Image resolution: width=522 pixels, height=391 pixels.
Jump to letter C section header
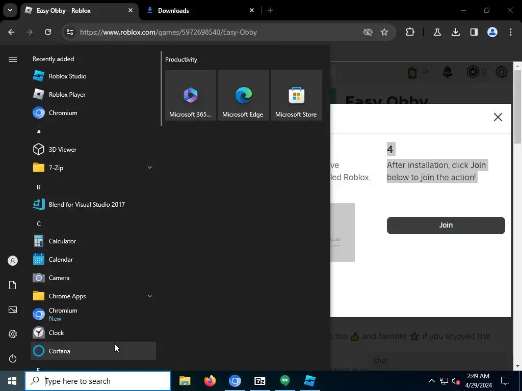point(39,224)
